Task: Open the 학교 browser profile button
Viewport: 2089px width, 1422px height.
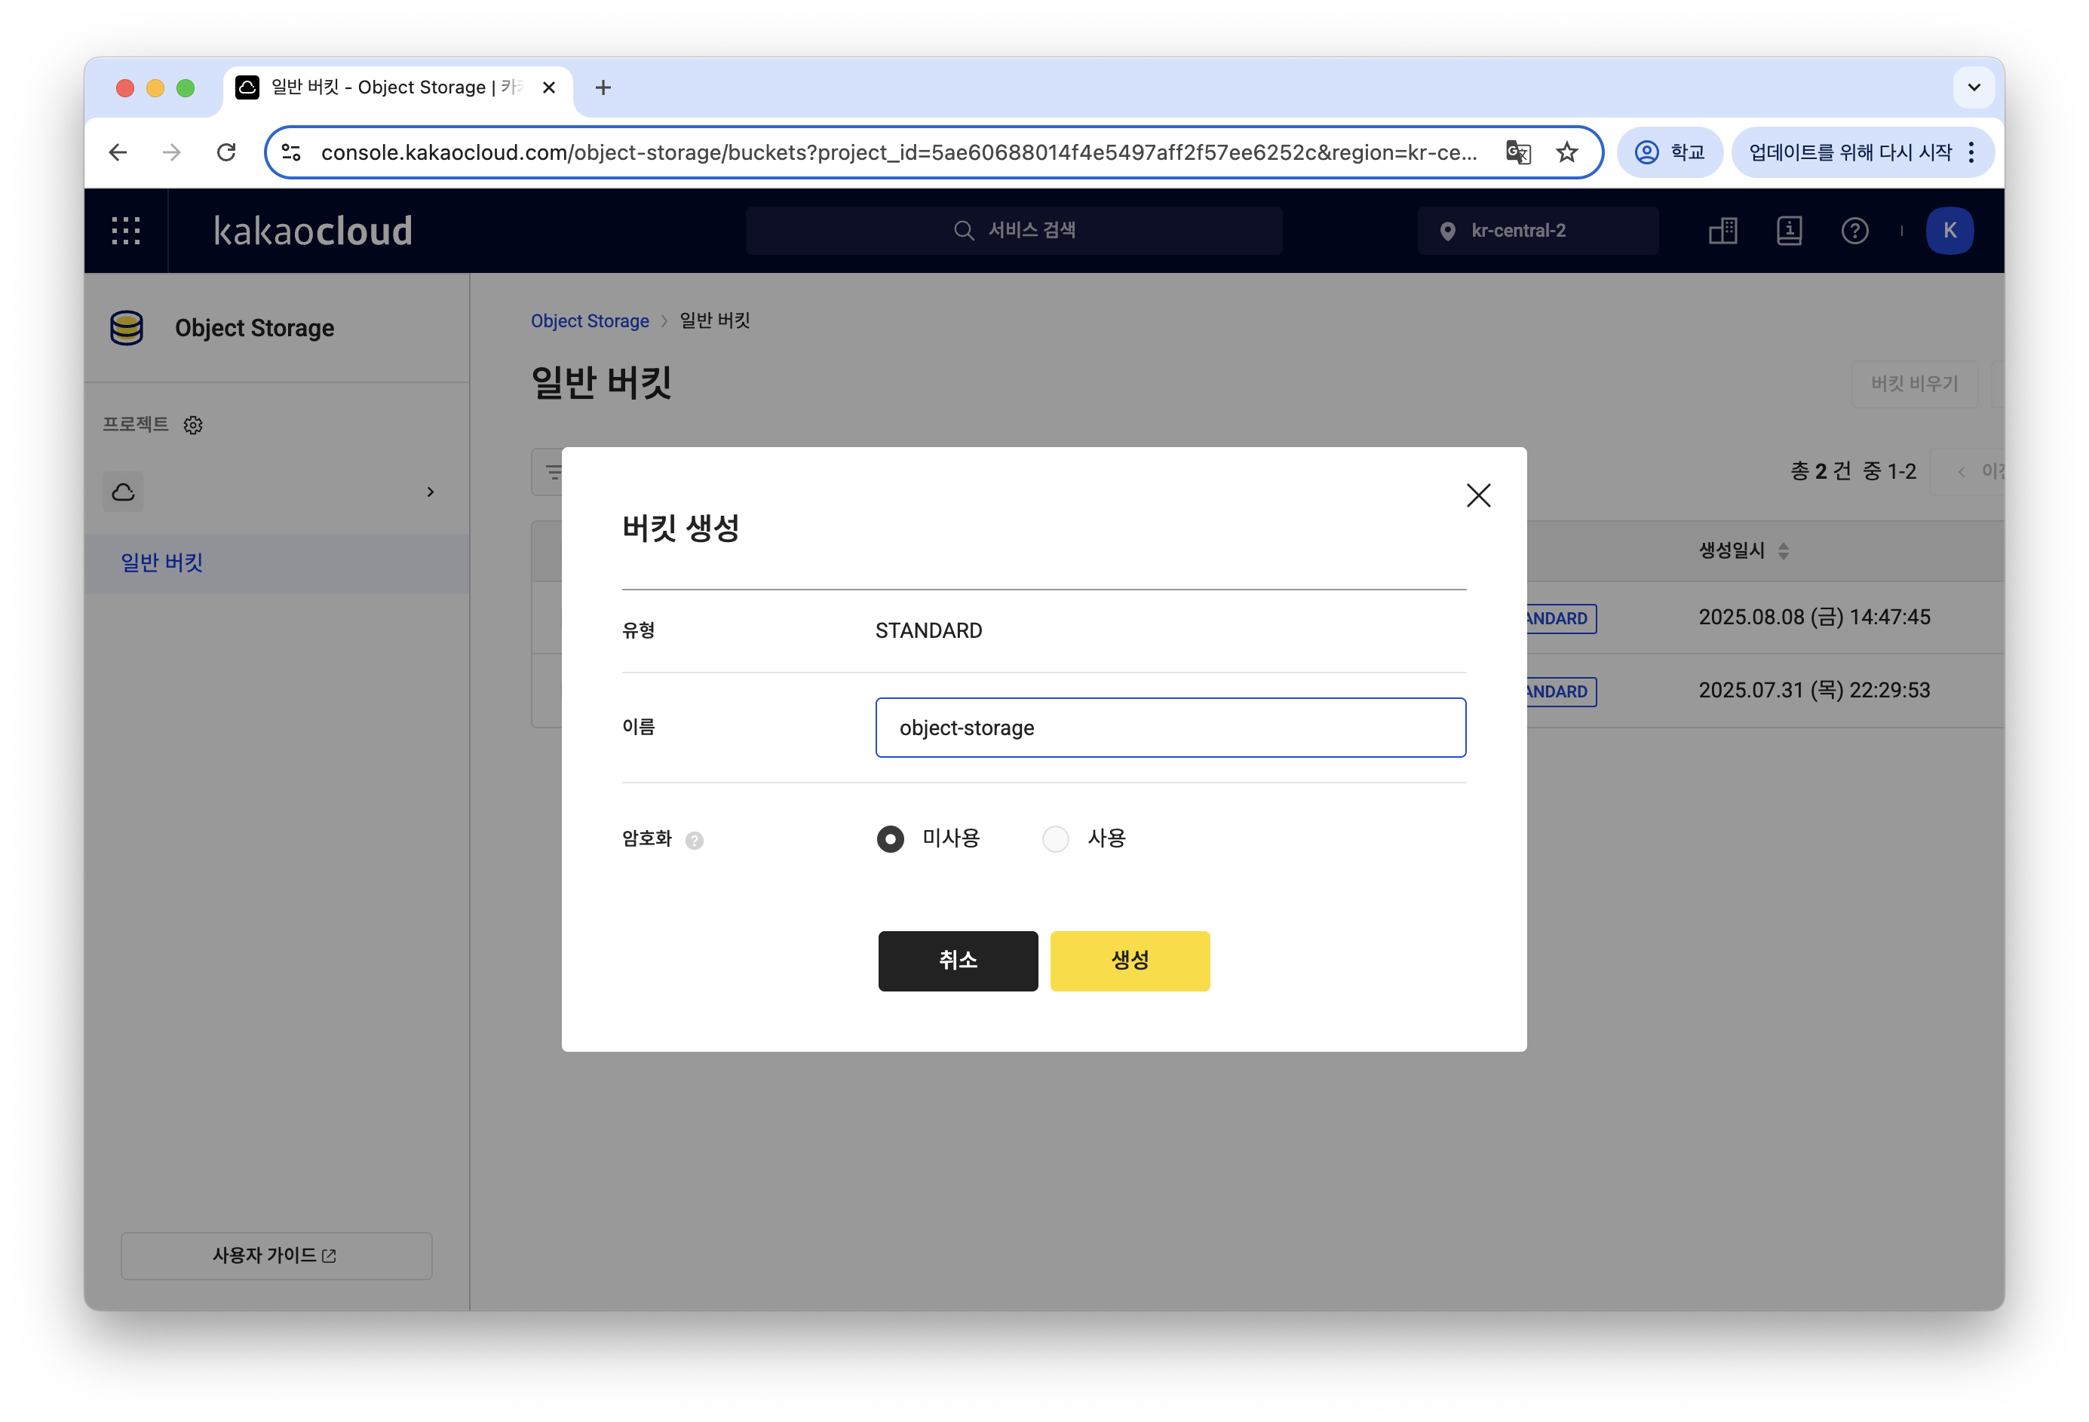Action: [x=1669, y=153]
